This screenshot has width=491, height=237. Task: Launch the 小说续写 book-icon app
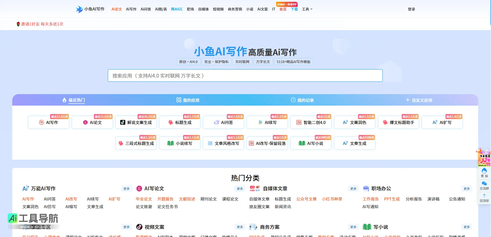[x=180, y=143]
